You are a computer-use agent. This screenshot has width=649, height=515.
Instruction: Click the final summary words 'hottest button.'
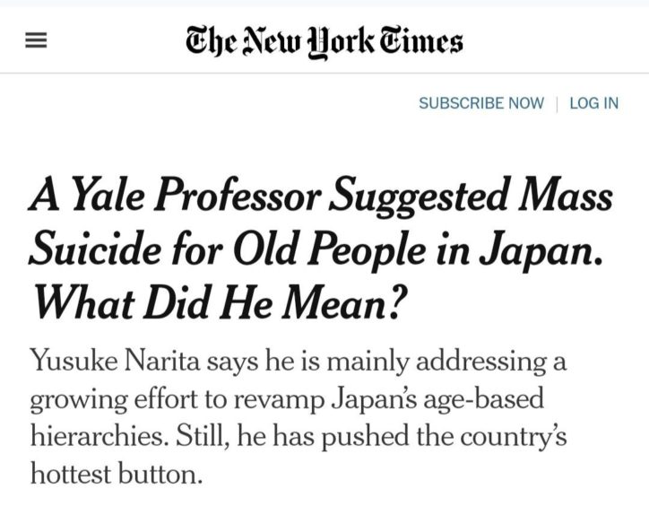point(117,475)
